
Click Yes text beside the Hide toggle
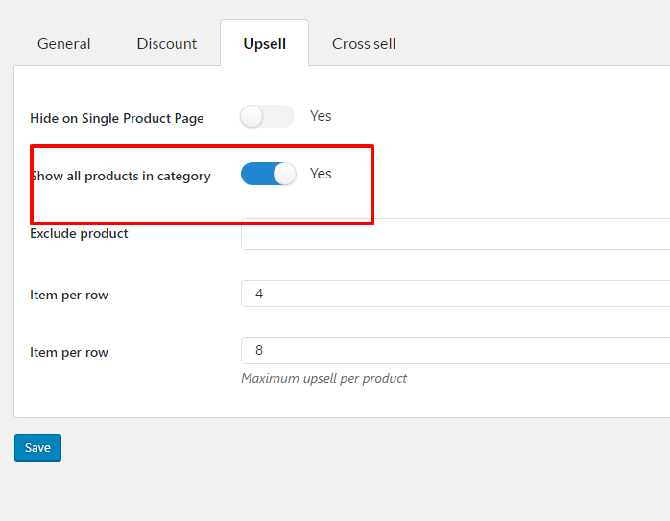[x=321, y=116]
